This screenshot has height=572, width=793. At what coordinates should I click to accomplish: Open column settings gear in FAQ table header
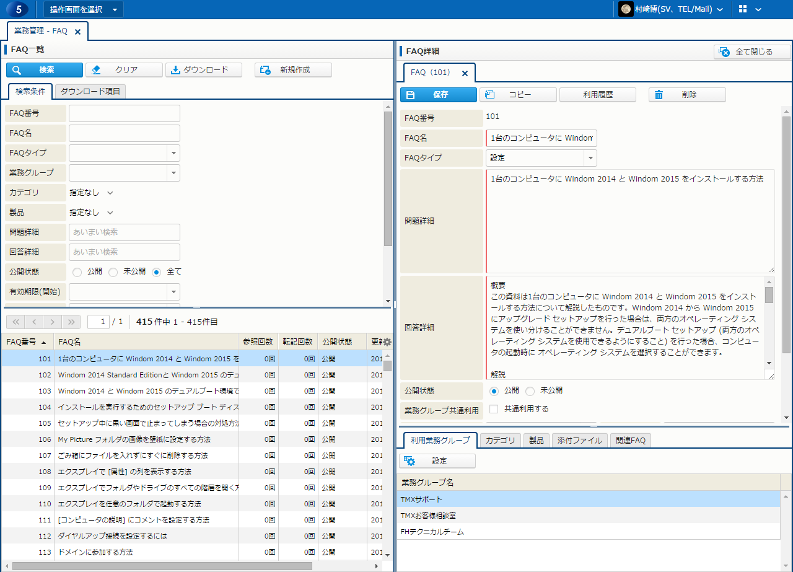coord(387,342)
